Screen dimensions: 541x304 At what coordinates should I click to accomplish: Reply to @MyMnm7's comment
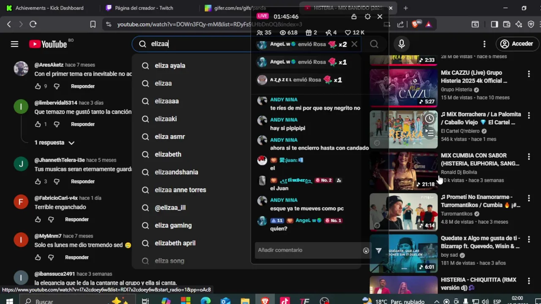(x=77, y=258)
